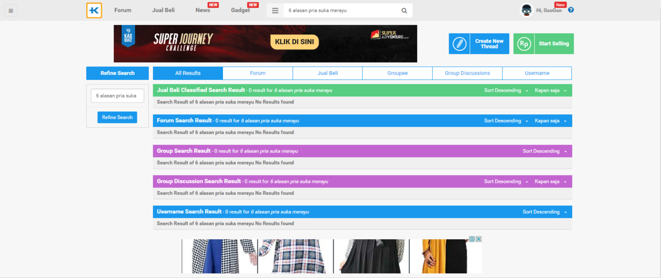Screen dimensions: 661x278
Task: Switch to the Groupee tab
Action: (398, 73)
